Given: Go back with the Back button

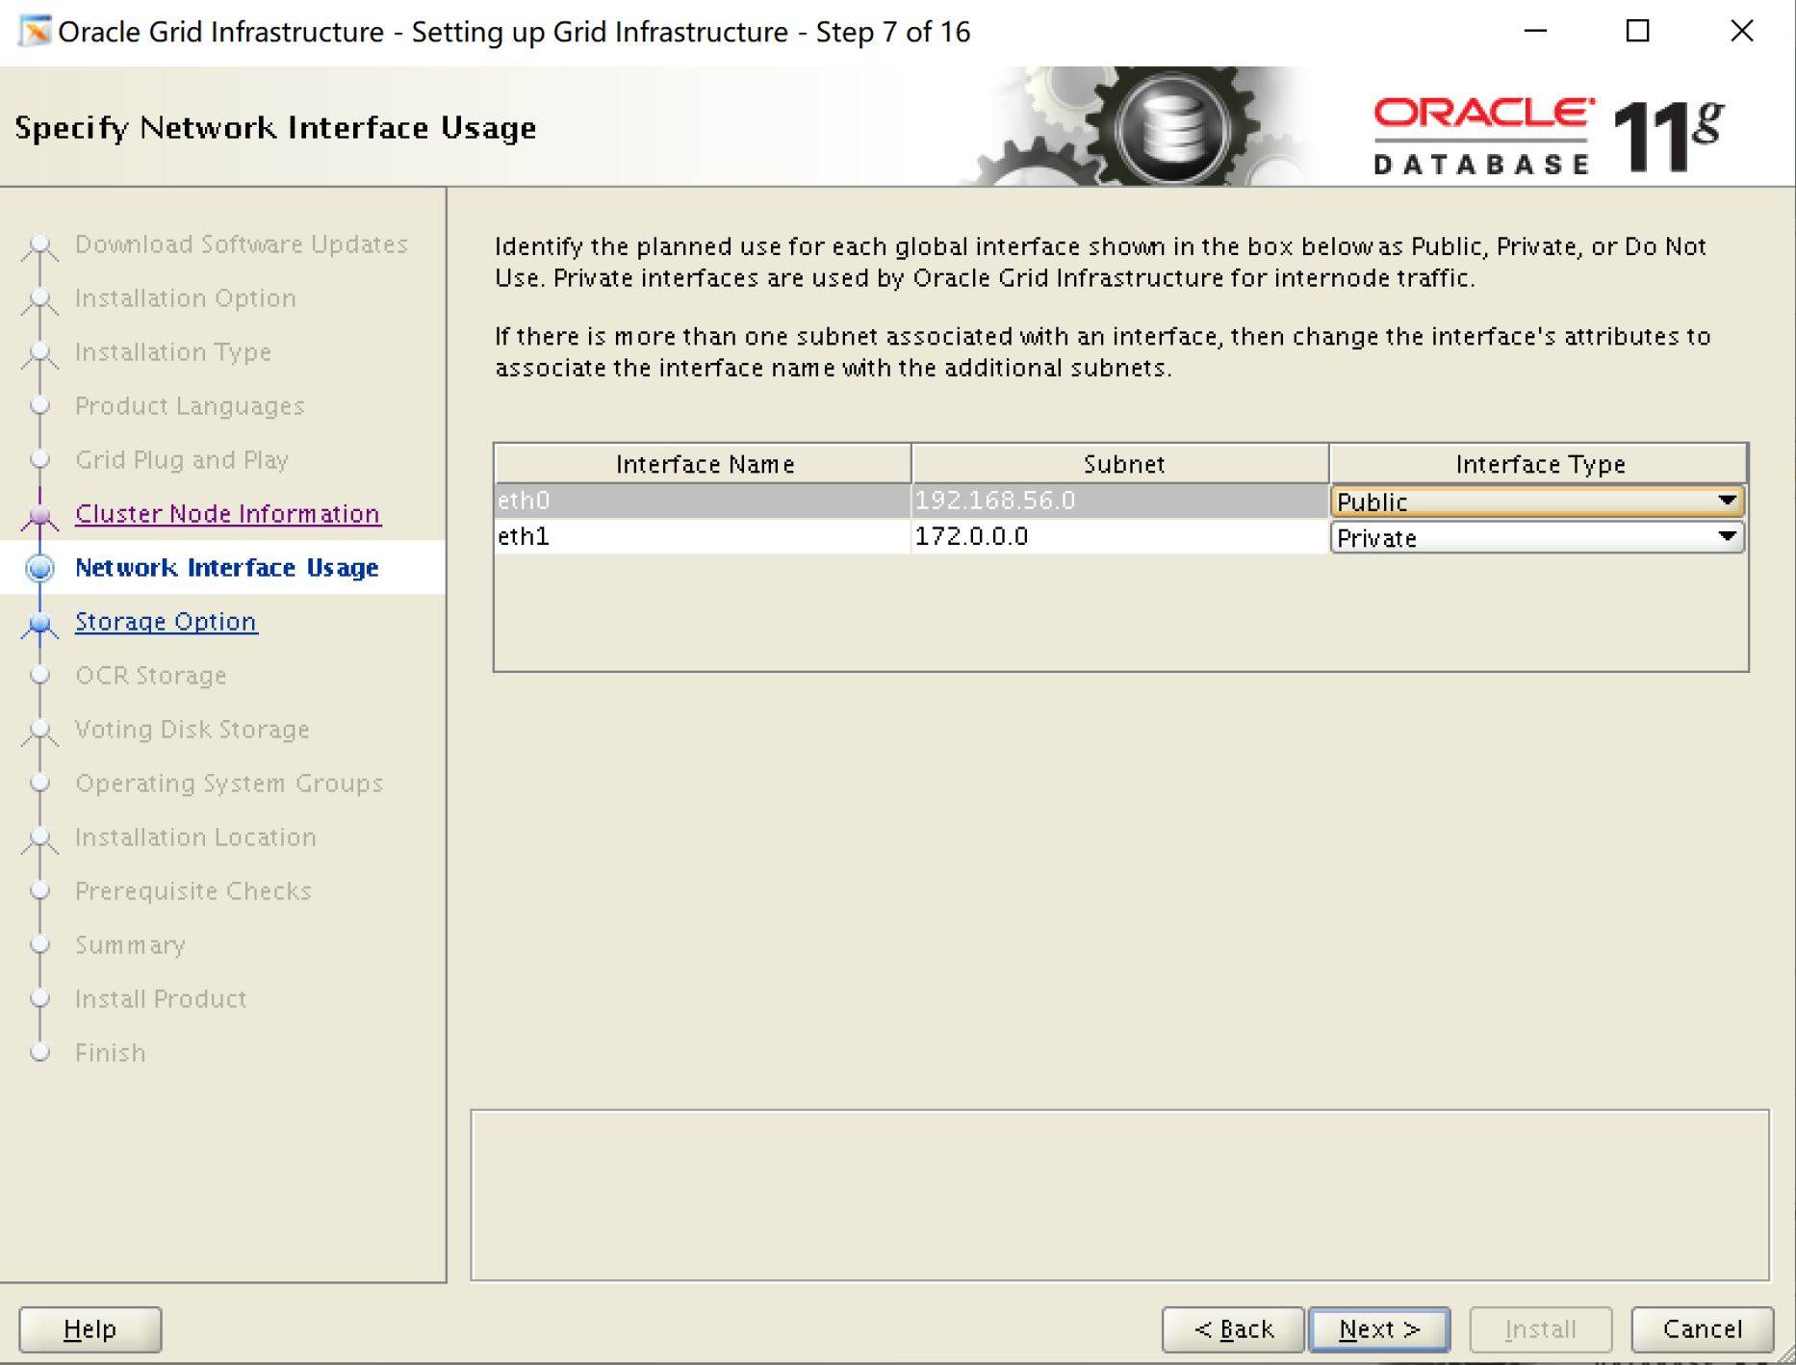Looking at the screenshot, I should tap(1233, 1329).
